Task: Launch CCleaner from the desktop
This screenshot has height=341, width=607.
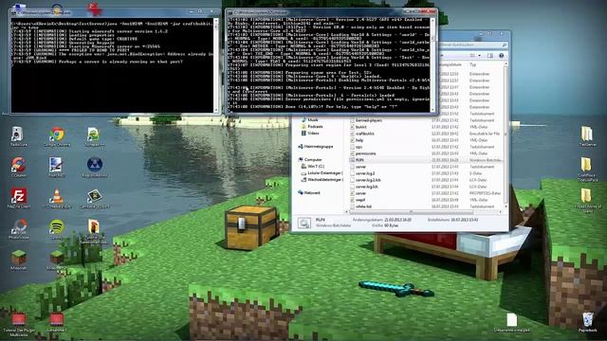Action: coord(18,167)
